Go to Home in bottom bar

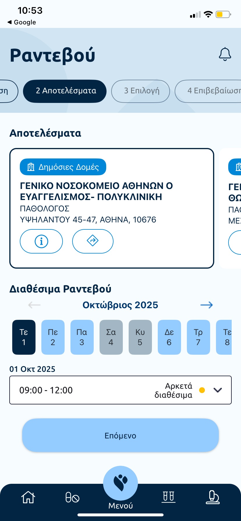(28, 497)
